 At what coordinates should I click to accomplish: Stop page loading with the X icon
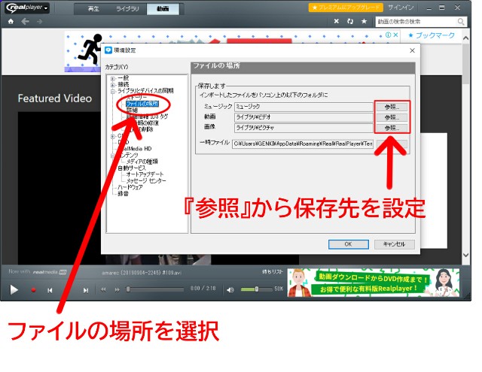[337, 21]
